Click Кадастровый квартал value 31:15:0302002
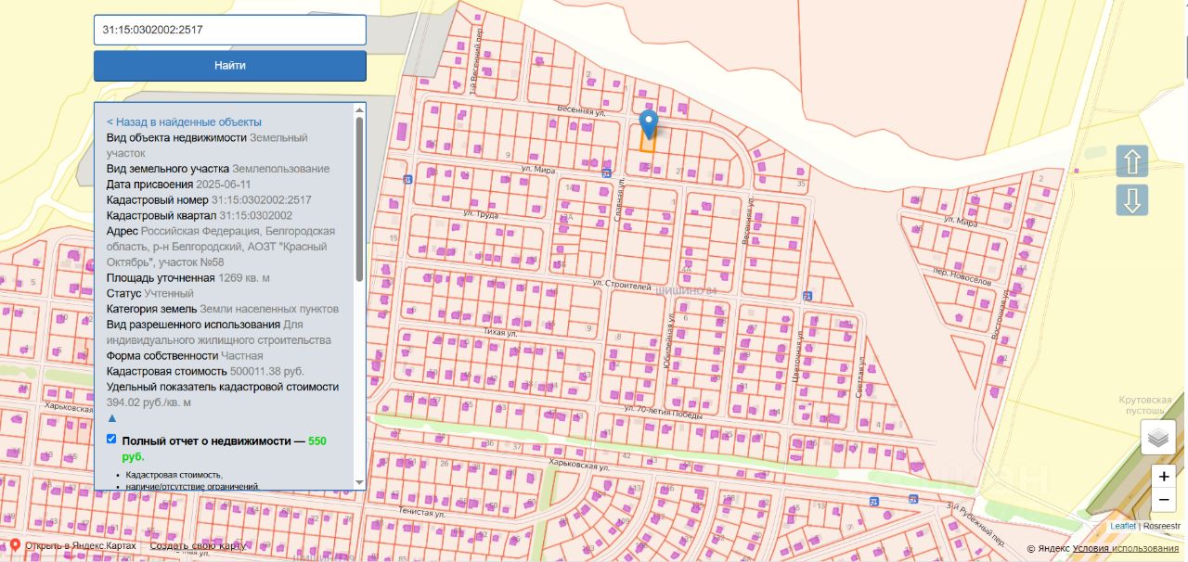The width and height of the screenshot is (1188, 562). click(x=256, y=215)
